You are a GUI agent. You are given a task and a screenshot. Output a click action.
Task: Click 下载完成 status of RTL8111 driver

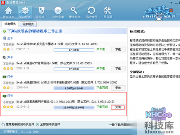pyautogui.click(x=102, y=87)
